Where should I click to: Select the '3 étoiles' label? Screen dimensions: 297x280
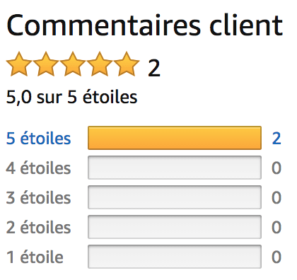click(x=38, y=197)
